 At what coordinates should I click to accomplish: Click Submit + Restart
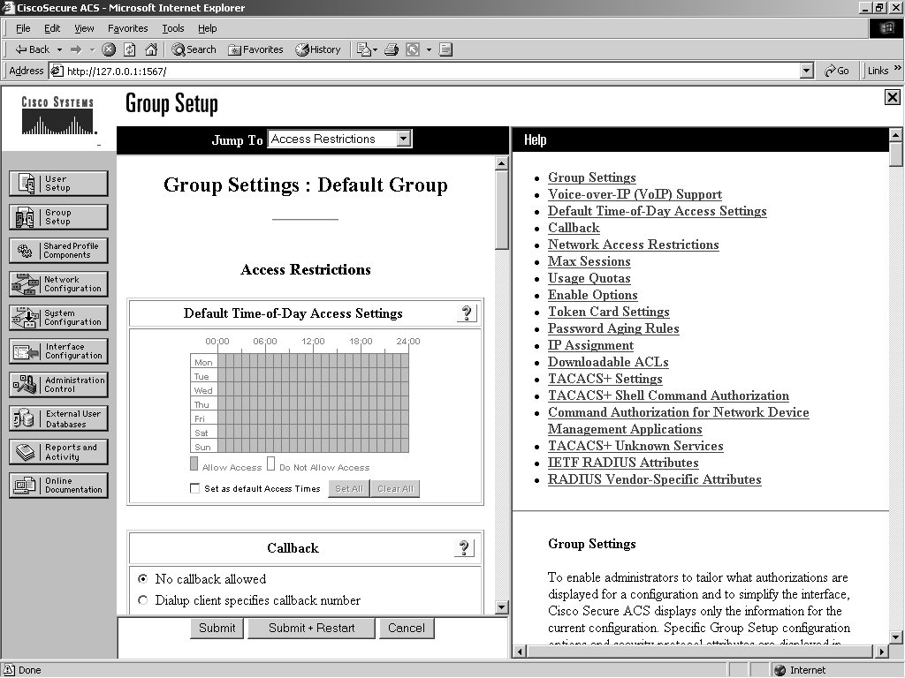click(312, 628)
